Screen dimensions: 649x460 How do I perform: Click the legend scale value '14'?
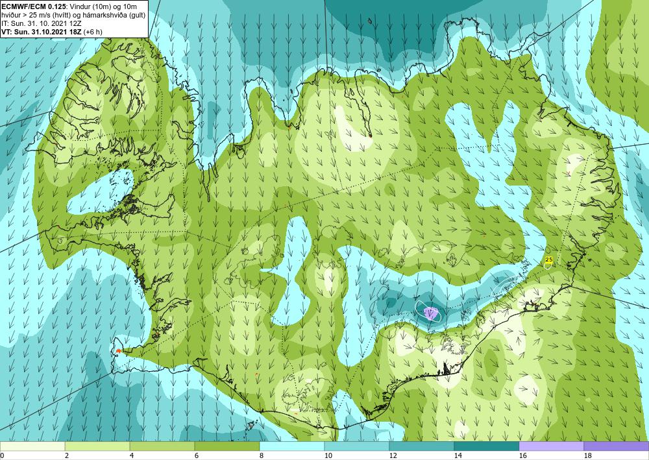point(458,456)
